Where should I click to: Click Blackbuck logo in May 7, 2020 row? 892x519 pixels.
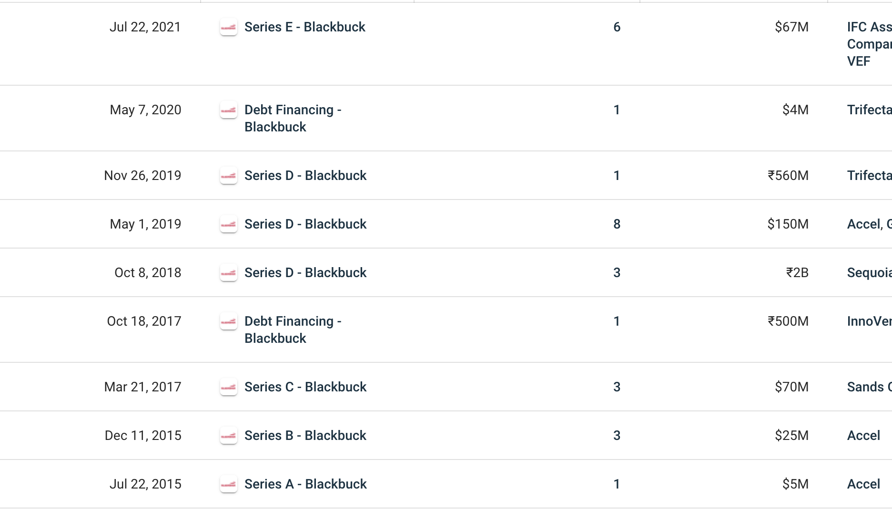(229, 110)
